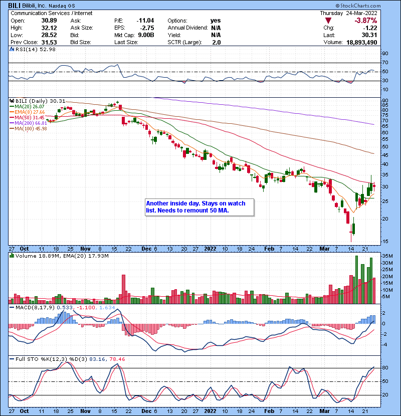The height and width of the screenshot is (416, 401).
Task: Click the MACD histogram value 1.634
Action: pyautogui.click(x=107, y=308)
